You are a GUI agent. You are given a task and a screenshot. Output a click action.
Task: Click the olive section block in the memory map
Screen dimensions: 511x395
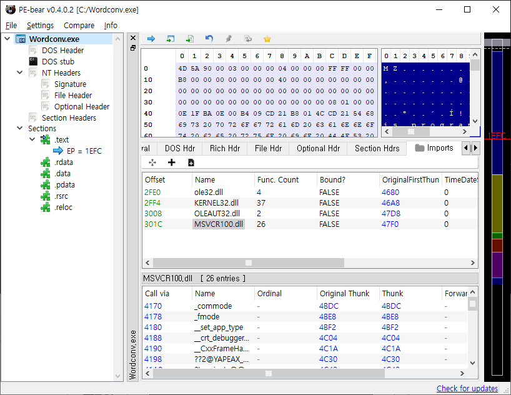[x=497, y=203]
